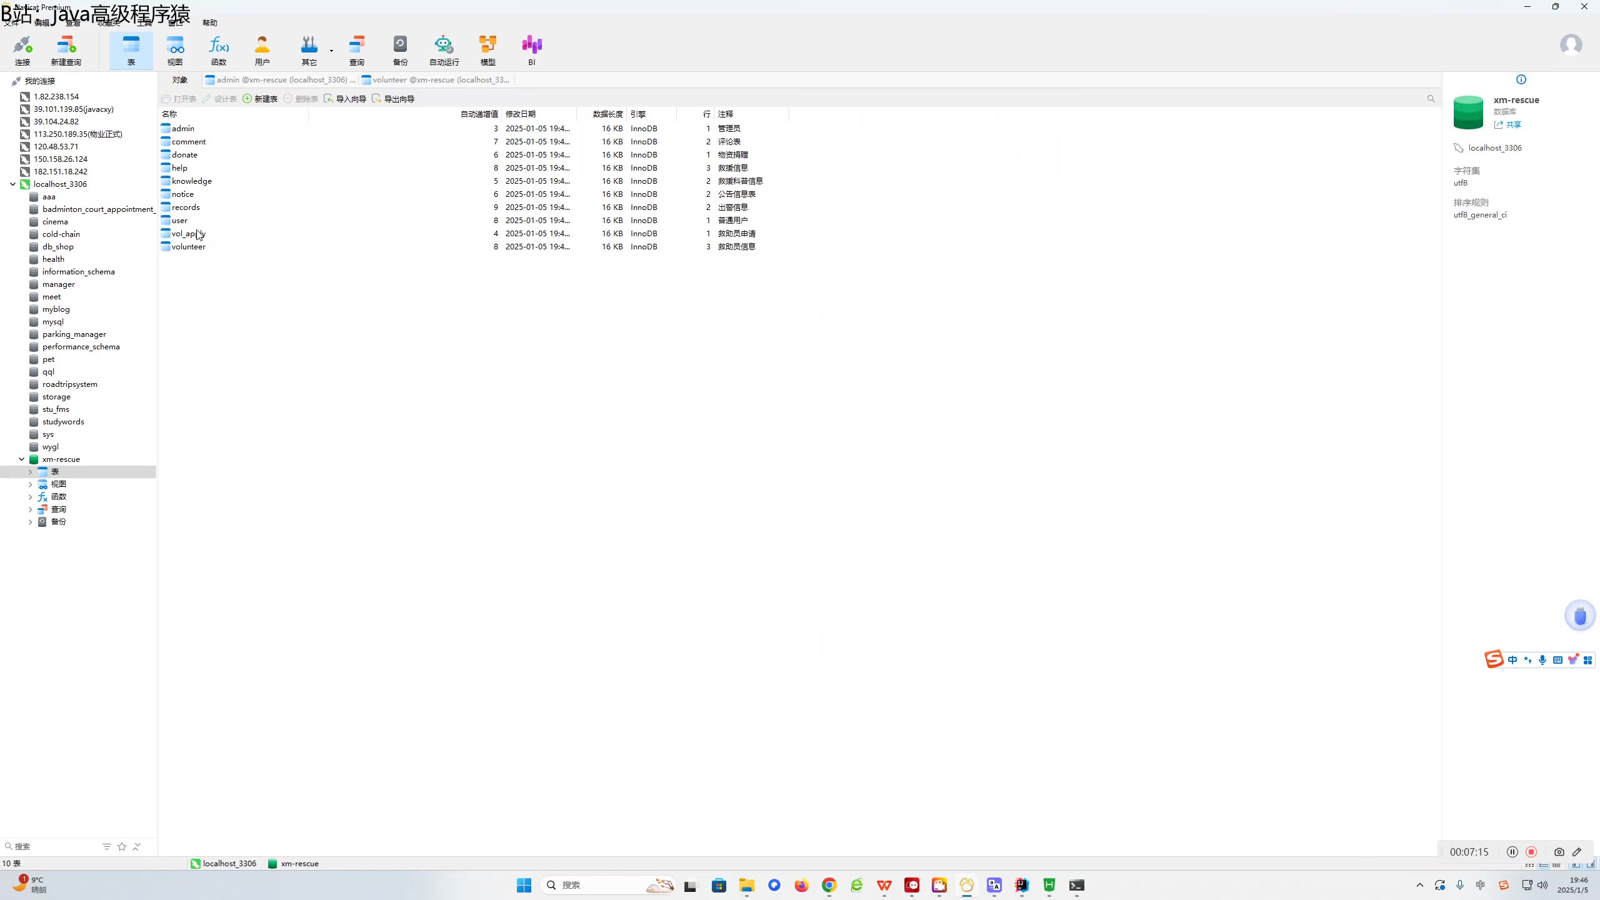The height and width of the screenshot is (900, 1600).
Task: Stop the recording with red button
Action: [1531, 852]
